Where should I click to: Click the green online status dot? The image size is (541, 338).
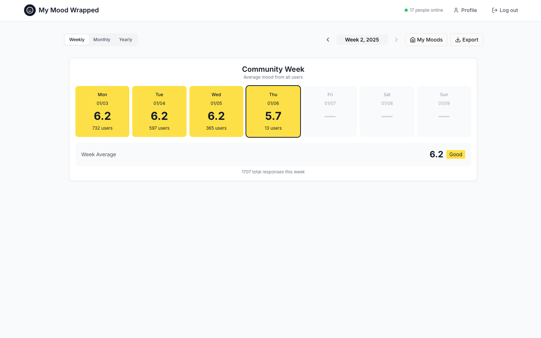coord(406,10)
